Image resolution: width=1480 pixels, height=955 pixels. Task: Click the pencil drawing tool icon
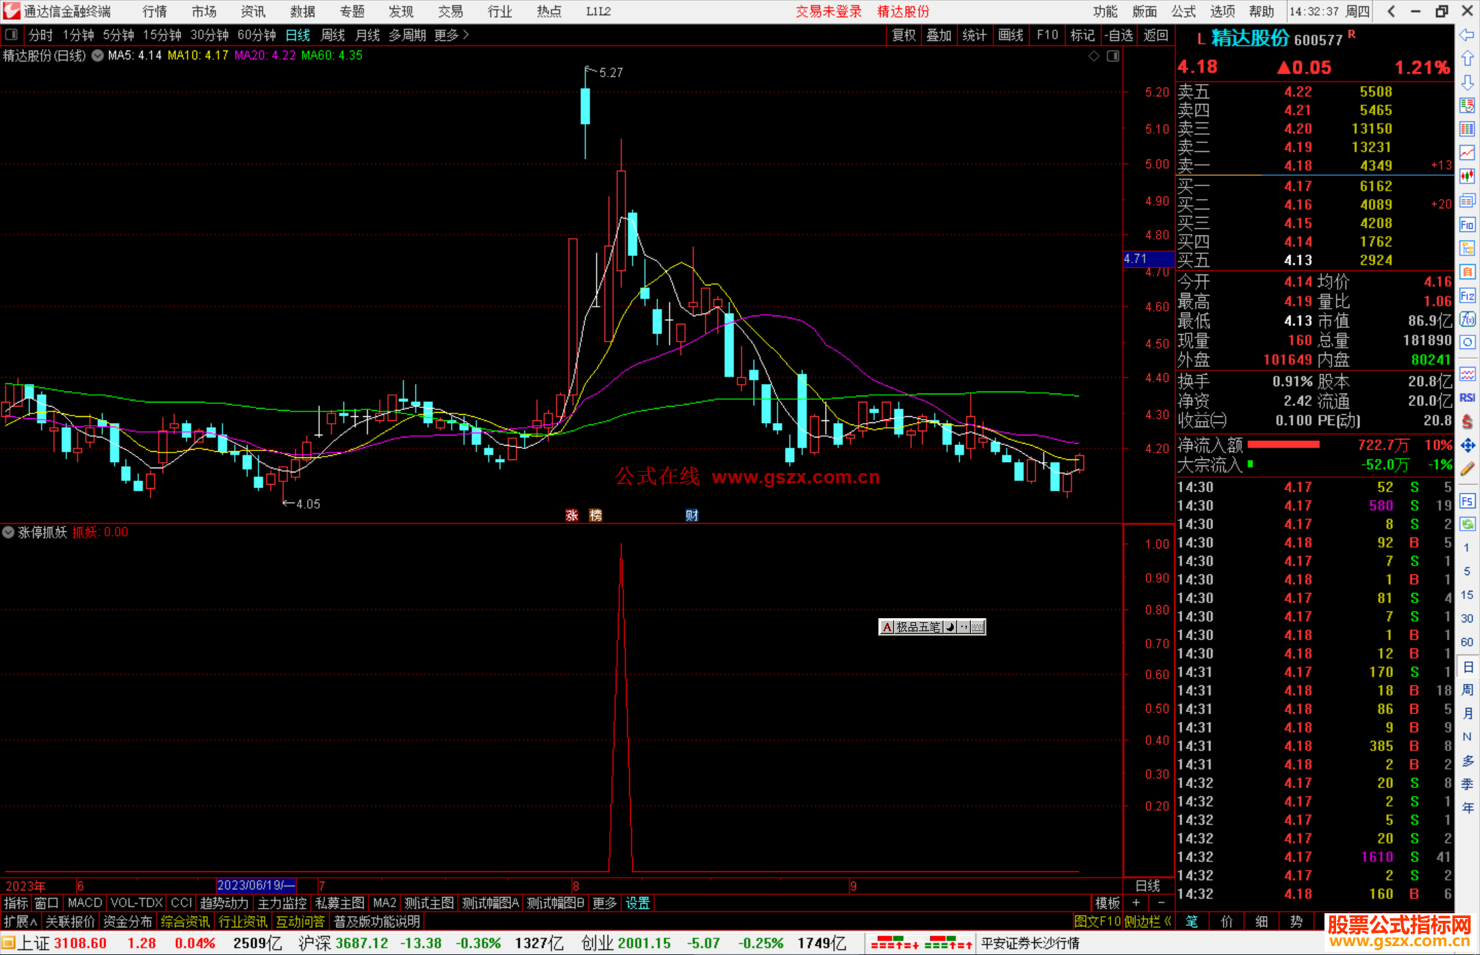1466,469
